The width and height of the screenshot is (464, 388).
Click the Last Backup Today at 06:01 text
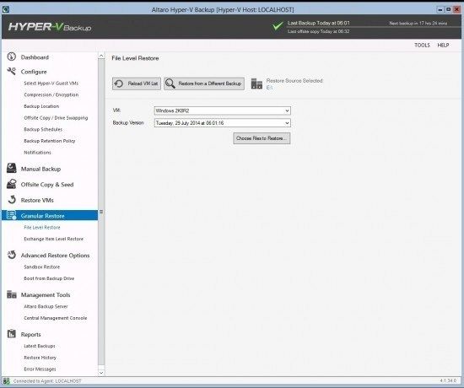[x=318, y=23]
